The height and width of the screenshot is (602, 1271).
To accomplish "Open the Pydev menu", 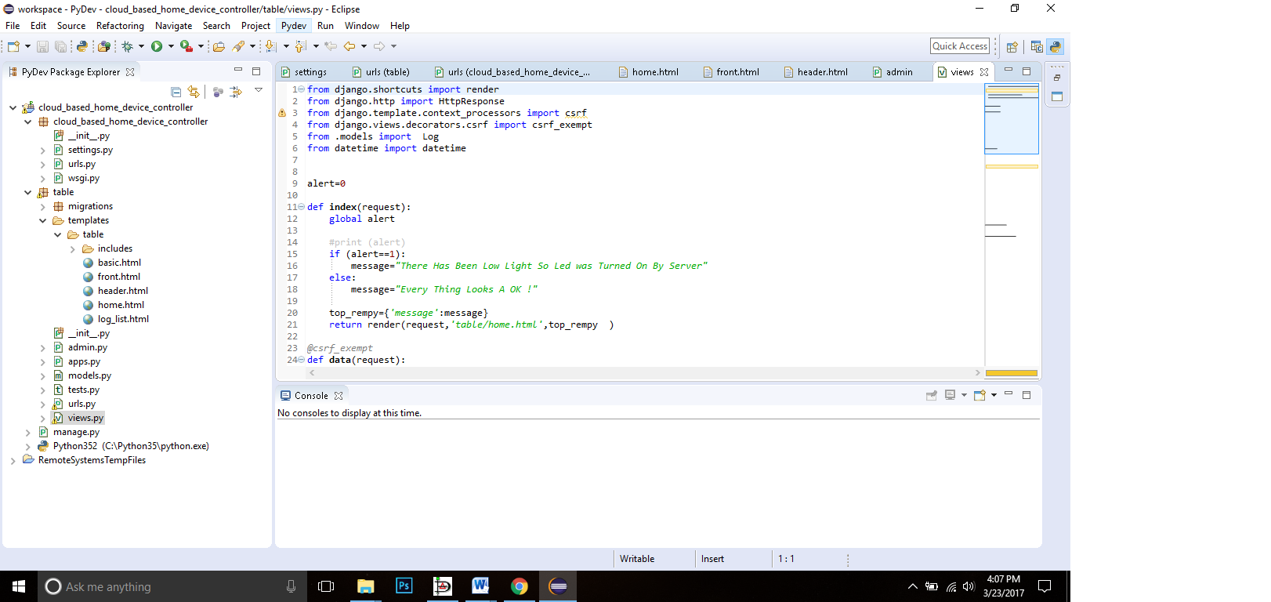I will tap(294, 26).
